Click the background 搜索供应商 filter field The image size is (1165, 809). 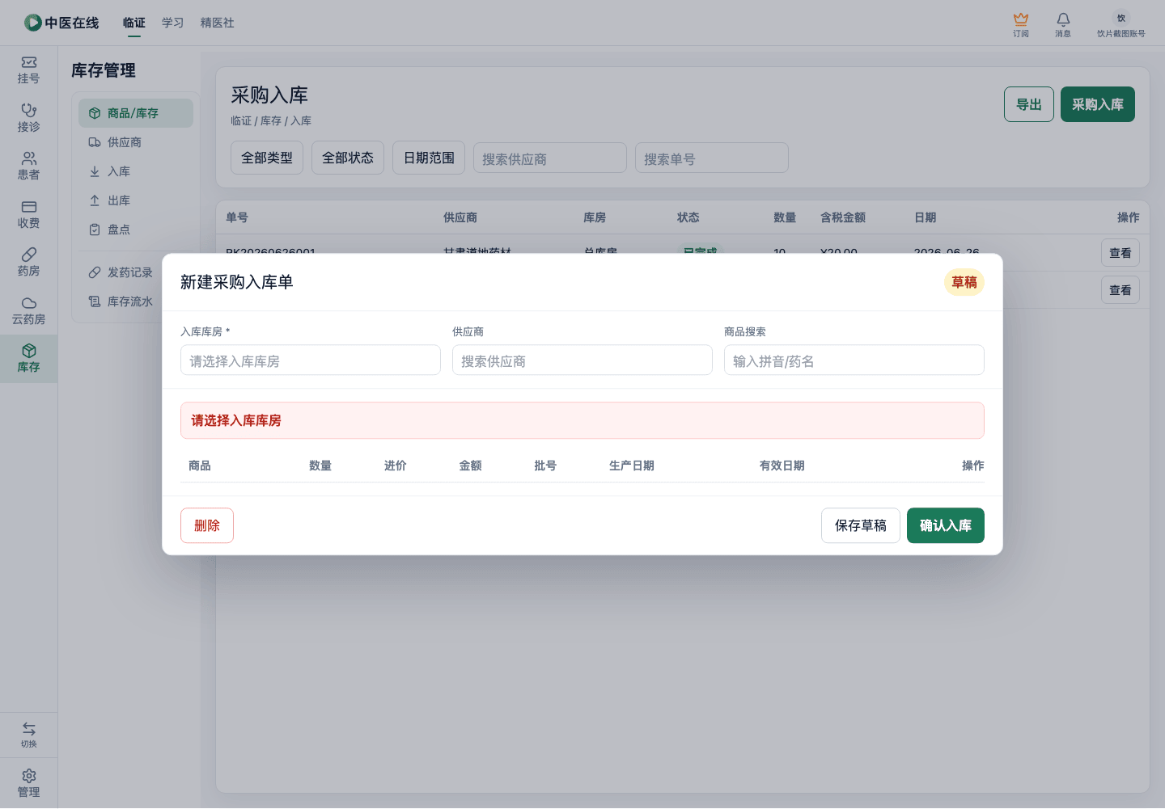tap(550, 158)
